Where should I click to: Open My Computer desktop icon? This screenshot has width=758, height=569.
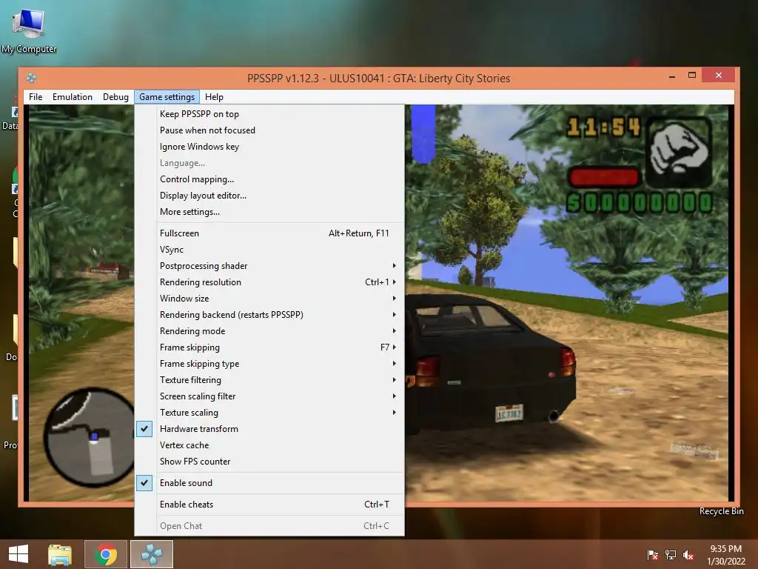click(29, 30)
